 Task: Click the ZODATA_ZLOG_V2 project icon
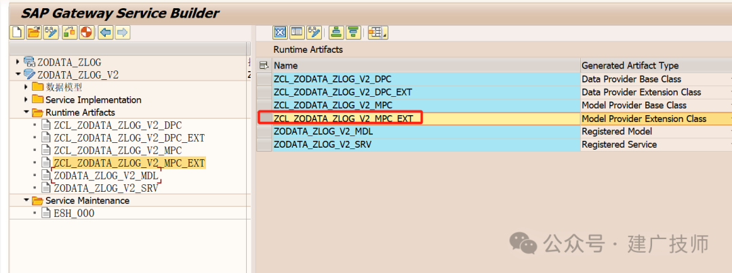[29, 75]
